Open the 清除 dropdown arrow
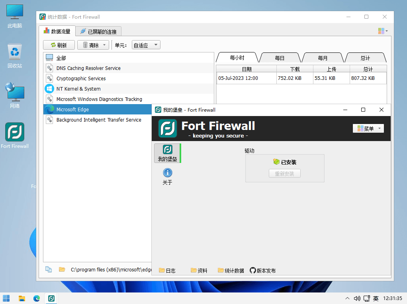 point(104,45)
